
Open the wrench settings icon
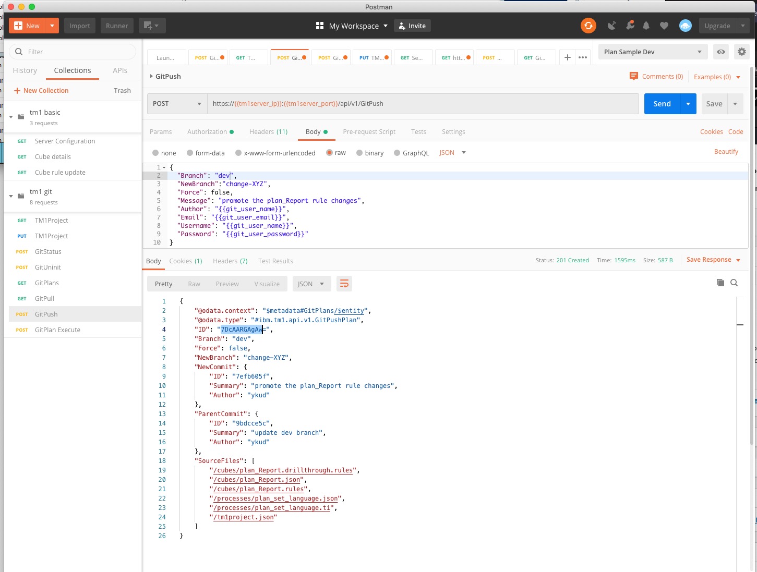point(630,26)
